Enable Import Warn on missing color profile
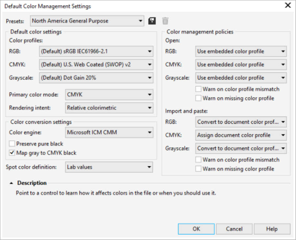Image resolution: width=296 pixels, height=240 pixels. (x=198, y=169)
